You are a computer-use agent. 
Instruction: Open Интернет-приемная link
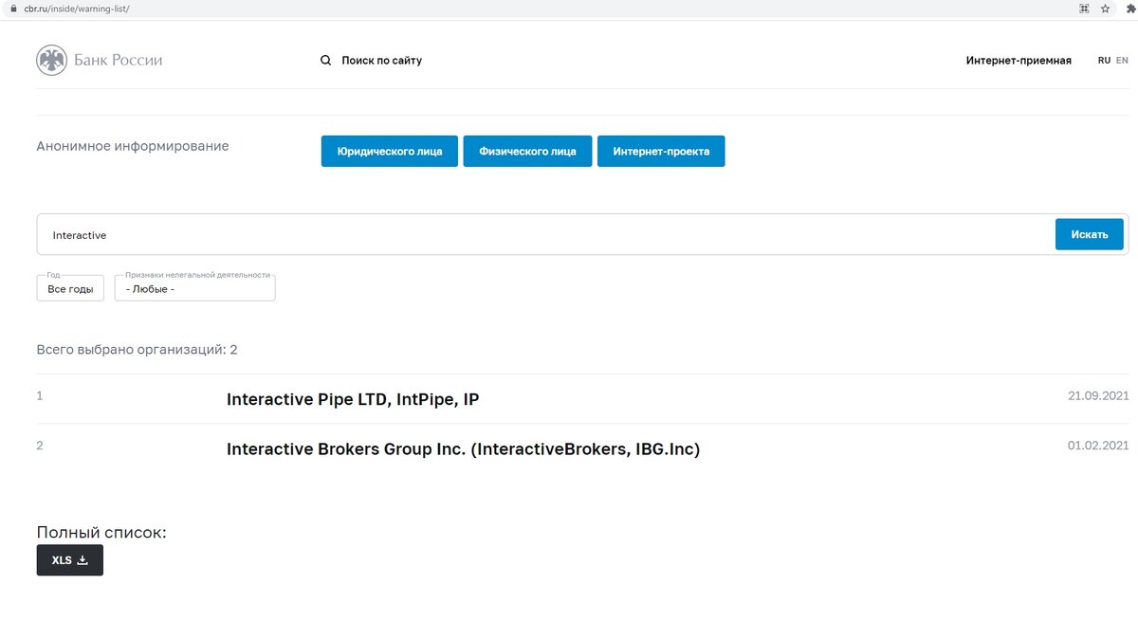tap(1019, 61)
